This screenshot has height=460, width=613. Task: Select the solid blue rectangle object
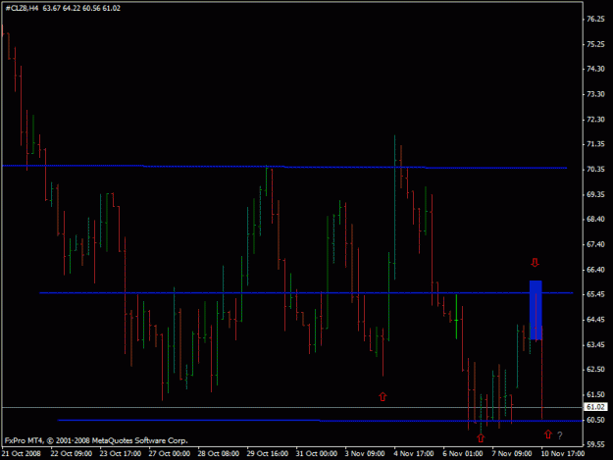pyautogui.click(x=536, y=310)
